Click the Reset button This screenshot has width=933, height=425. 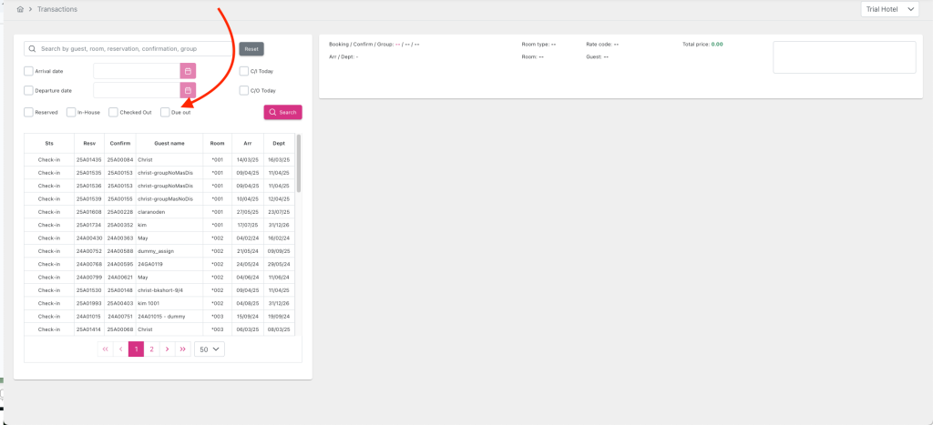point(251,49)
